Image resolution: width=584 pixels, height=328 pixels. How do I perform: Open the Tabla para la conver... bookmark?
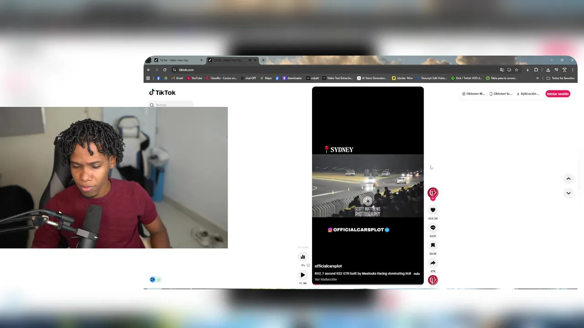point(501,78)
